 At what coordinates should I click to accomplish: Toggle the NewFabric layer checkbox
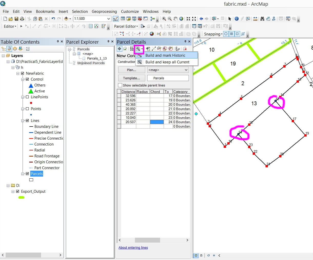tap(23, 73)
